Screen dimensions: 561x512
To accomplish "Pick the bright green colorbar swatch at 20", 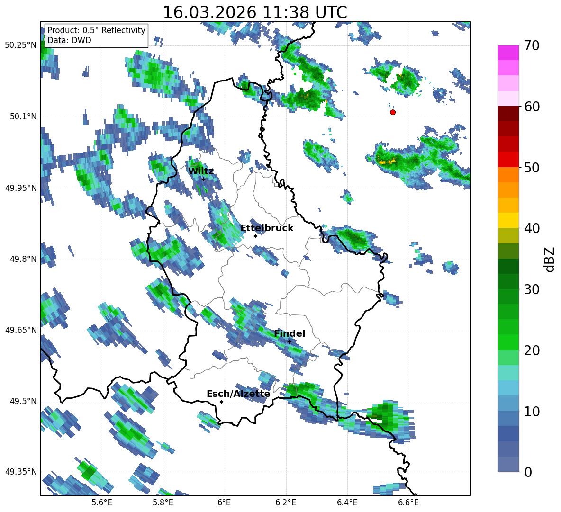I will [508, 342].
